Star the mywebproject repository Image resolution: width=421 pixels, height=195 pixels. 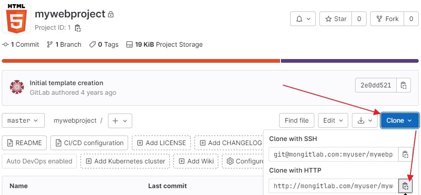[x=336, y=19]
